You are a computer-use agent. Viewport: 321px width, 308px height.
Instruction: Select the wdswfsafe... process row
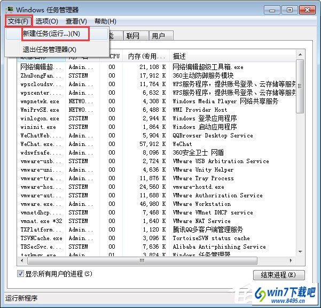pos(156,153)
